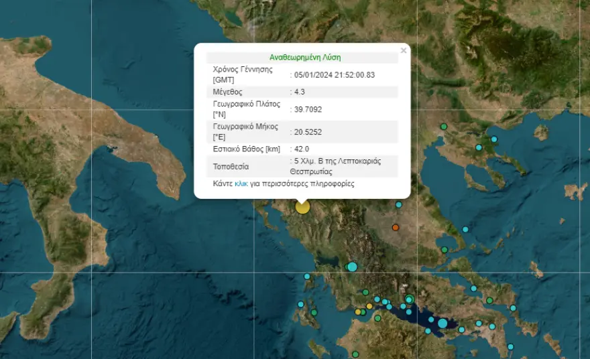Click the cyan marker just right of the popup pointer
590x359 pixels.
[x=399, y=205]
